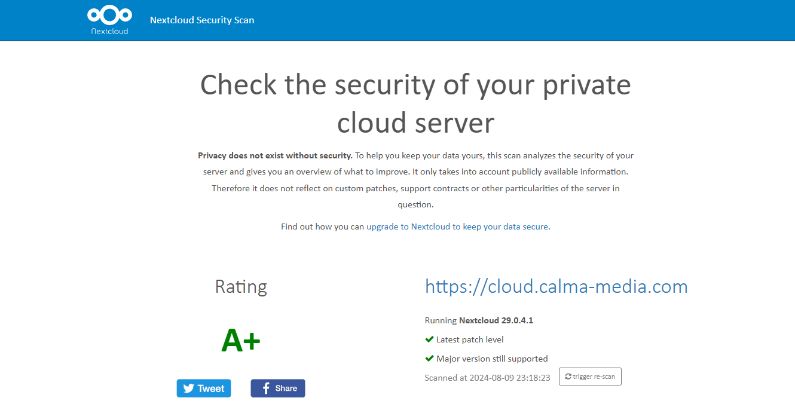
Task: Click the 'Rating' heading
Action: 241,287
